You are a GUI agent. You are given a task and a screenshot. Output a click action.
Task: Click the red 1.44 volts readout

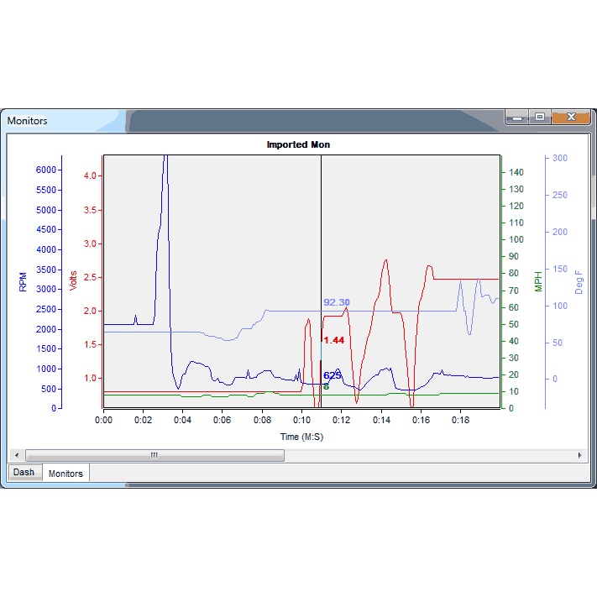[334, 340]
